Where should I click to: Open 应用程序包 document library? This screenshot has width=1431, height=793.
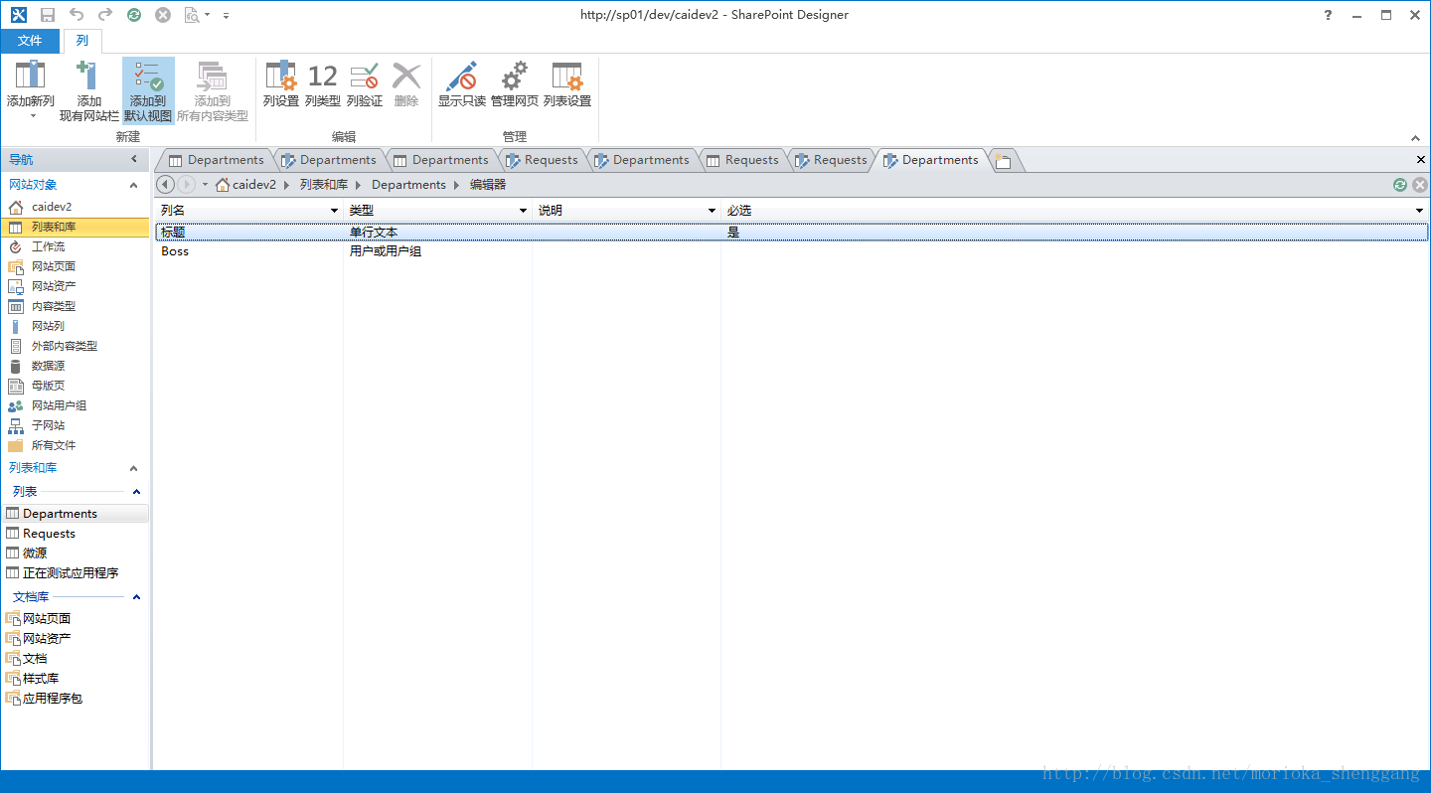[x=53, y=699]
